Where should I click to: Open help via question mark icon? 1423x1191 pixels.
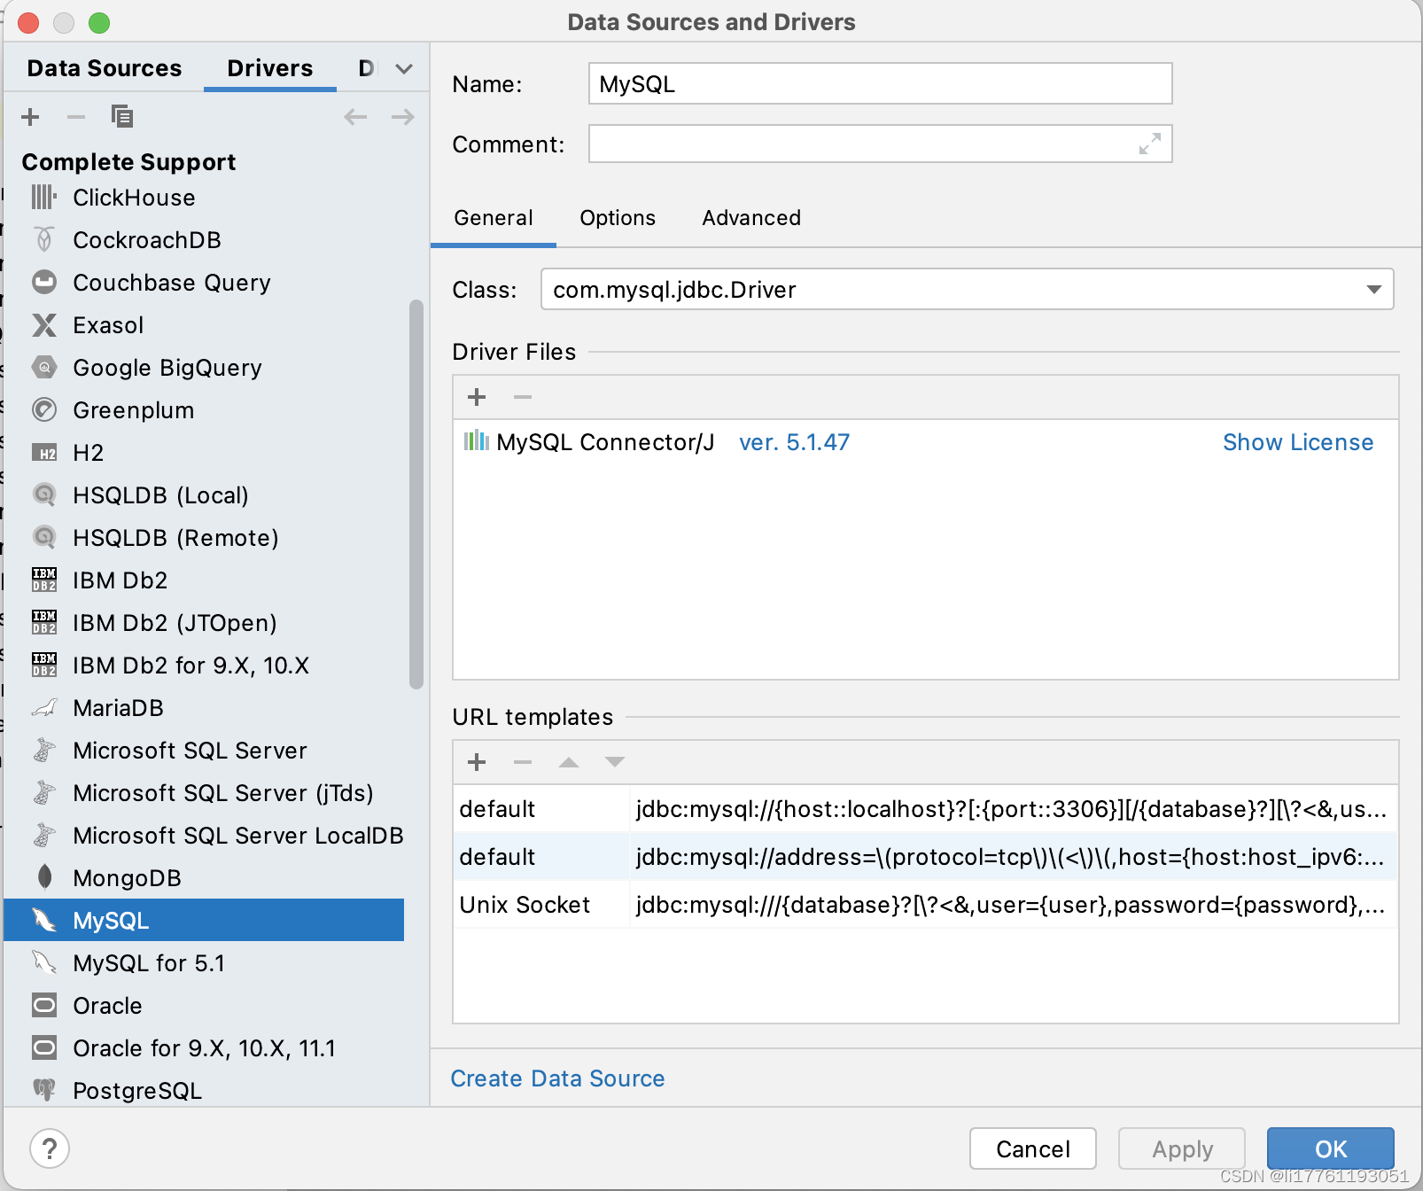[51, 1148]
